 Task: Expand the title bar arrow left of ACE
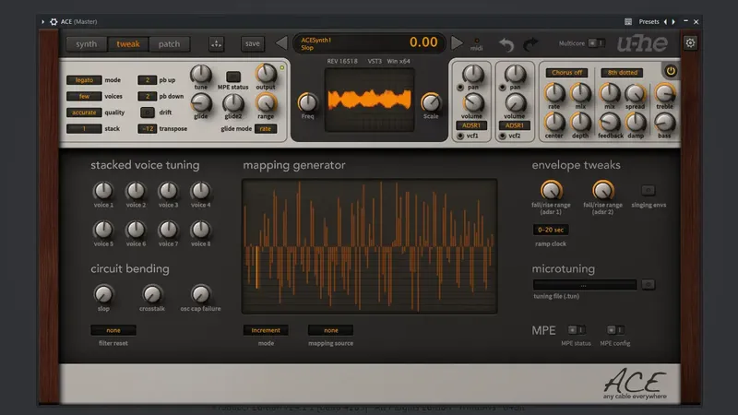pyautogui.click(x=42, y=21)
